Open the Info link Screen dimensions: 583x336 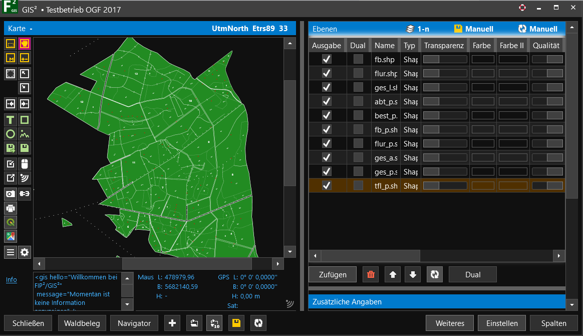pyautogui.click(x=11, y=280)
